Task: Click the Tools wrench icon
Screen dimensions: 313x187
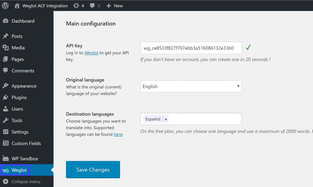Action: [x=6, y=120]
